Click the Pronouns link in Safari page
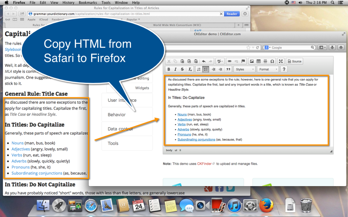348x217 pixels. (x=20, y=167)
